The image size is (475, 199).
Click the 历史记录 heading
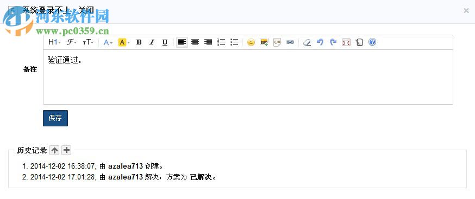click(x=32, y=150)
